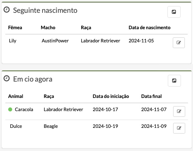Click the Data de nascimento column header

point(150,27)
